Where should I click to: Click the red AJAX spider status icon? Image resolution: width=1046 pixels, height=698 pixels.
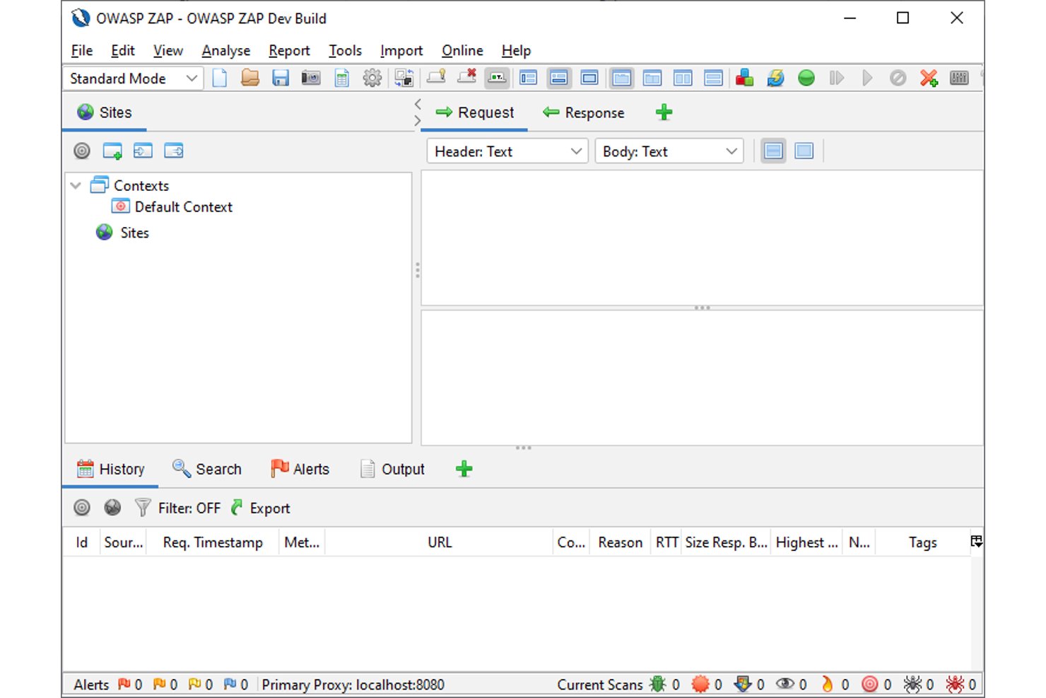pyautogui.click(x=955, y=684)
